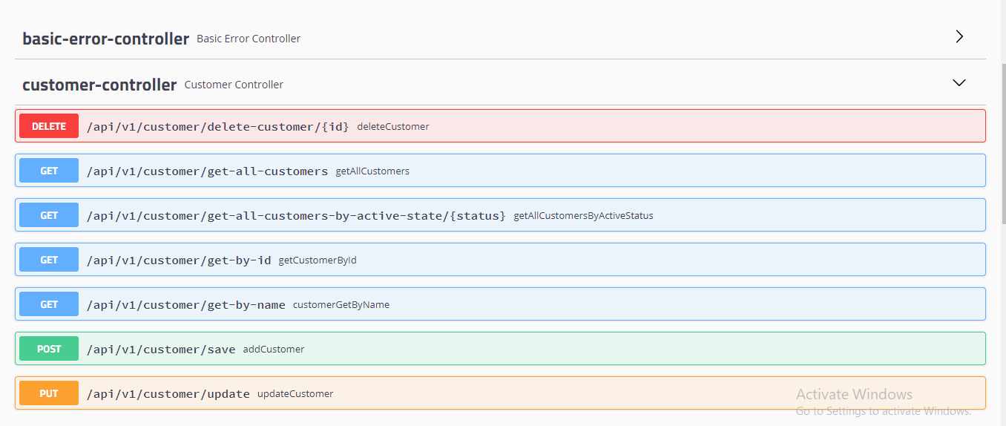Open the basic-error-controller heading
Image resolution: width=1006 pixels, height=426 pixels.
click(105, 39)
